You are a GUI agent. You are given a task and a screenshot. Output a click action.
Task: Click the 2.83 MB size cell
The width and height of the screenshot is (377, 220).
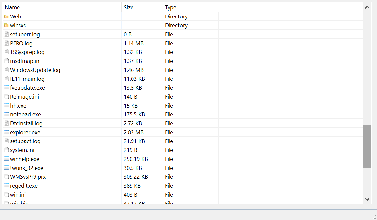(x=134, y=132)
